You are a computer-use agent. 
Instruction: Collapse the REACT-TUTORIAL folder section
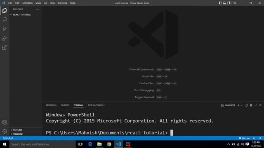tap(26, 15)
